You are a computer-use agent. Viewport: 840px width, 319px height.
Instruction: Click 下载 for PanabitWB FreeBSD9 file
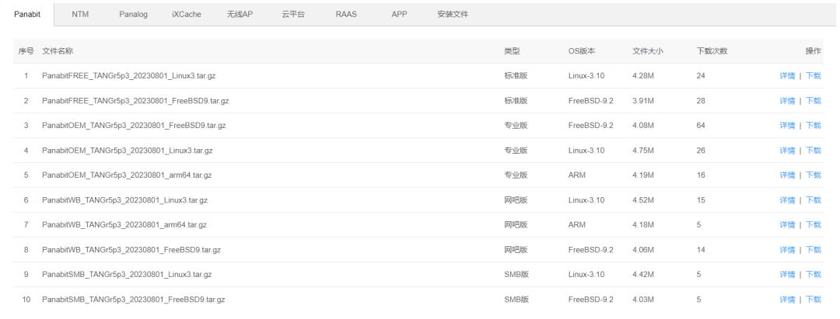pos(814,250)
